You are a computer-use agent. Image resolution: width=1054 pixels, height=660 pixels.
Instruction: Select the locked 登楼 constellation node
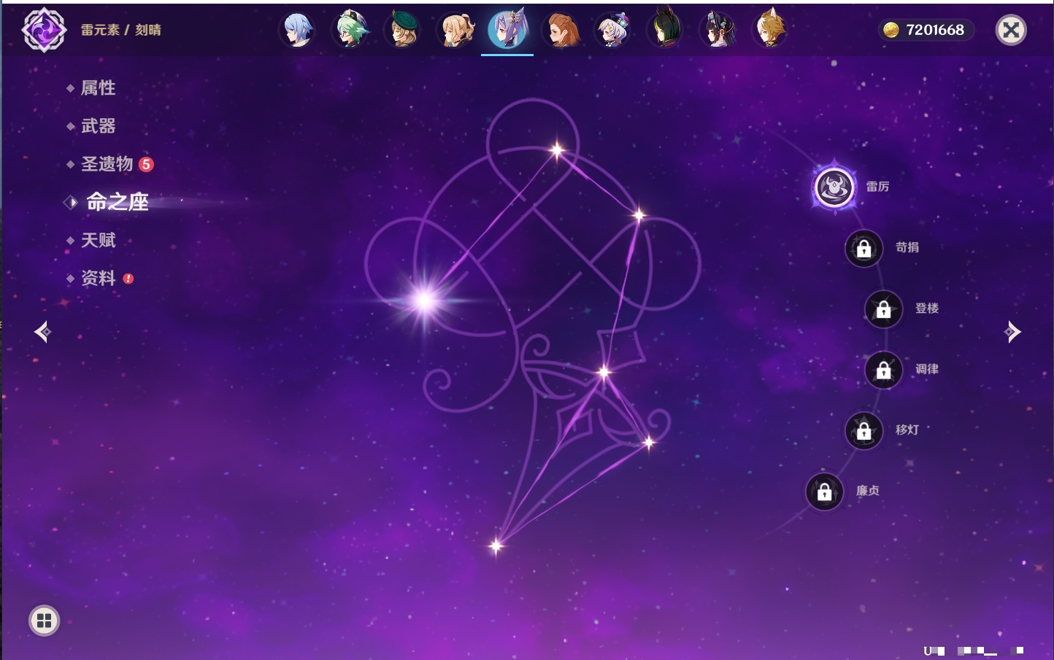point(883,309)
